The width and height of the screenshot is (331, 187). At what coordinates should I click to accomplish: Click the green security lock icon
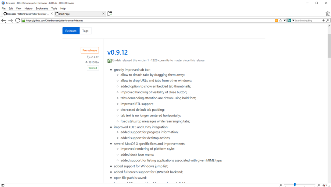(x=24, y=21)
